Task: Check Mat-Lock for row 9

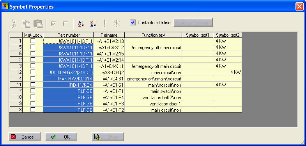Action: [x=33, y=103]
